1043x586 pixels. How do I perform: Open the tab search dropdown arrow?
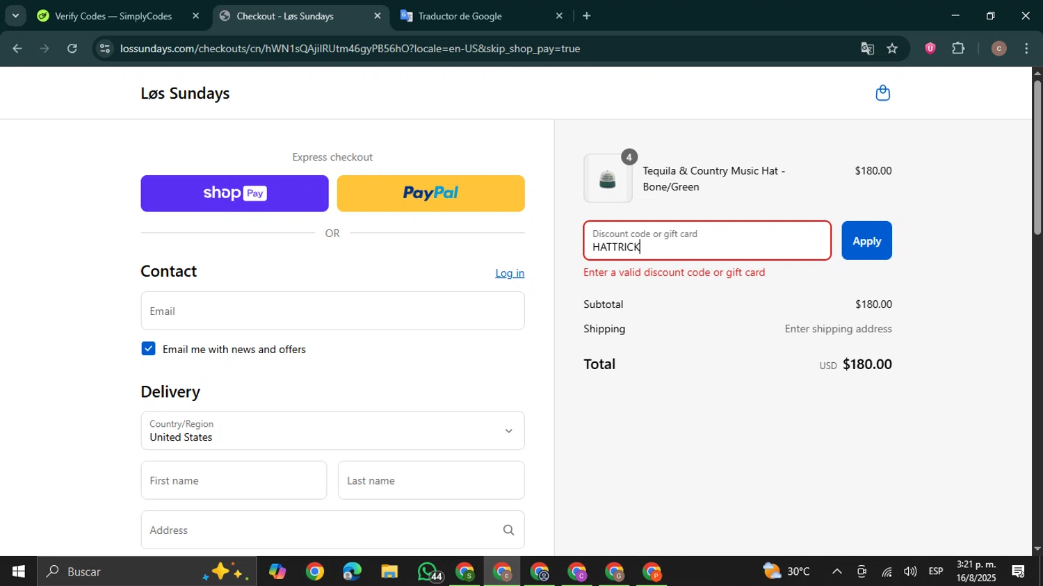(x=15, y=15)
